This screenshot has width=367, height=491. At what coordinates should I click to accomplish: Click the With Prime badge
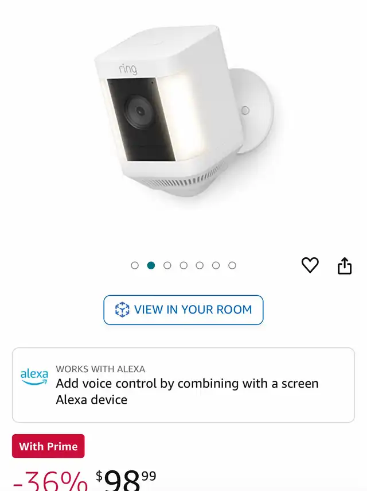[x=48, y=446]
